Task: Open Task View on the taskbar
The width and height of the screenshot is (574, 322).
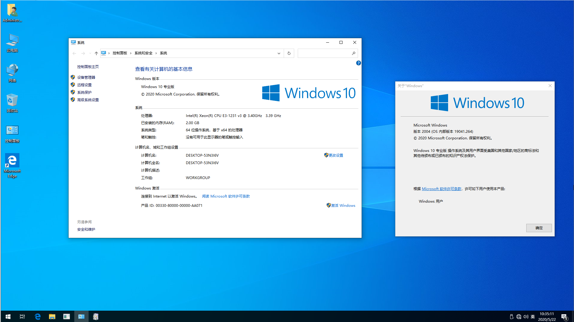Action: (22, 316)
